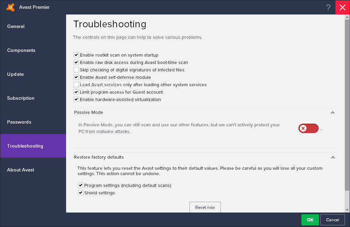350x227 pixels.
Task: Turn on the Passive Mode switch
Action: pos(309,128)
